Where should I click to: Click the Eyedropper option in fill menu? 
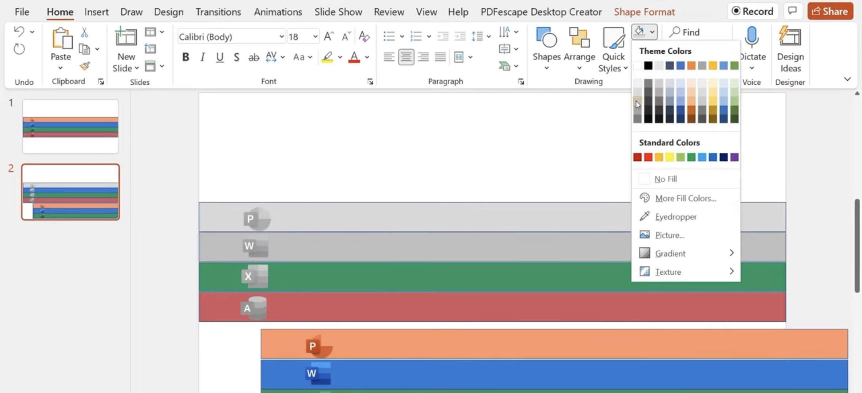(676, 217)
